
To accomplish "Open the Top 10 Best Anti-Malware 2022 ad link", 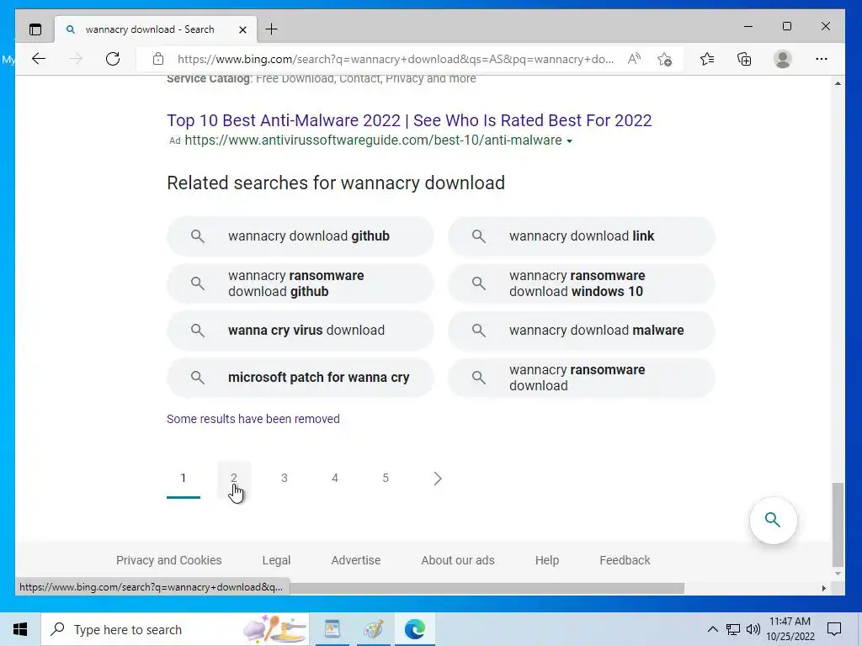I will click(409, 120).
